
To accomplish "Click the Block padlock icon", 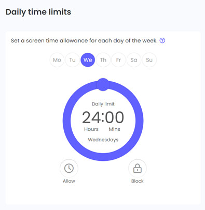I will point(138,168).
